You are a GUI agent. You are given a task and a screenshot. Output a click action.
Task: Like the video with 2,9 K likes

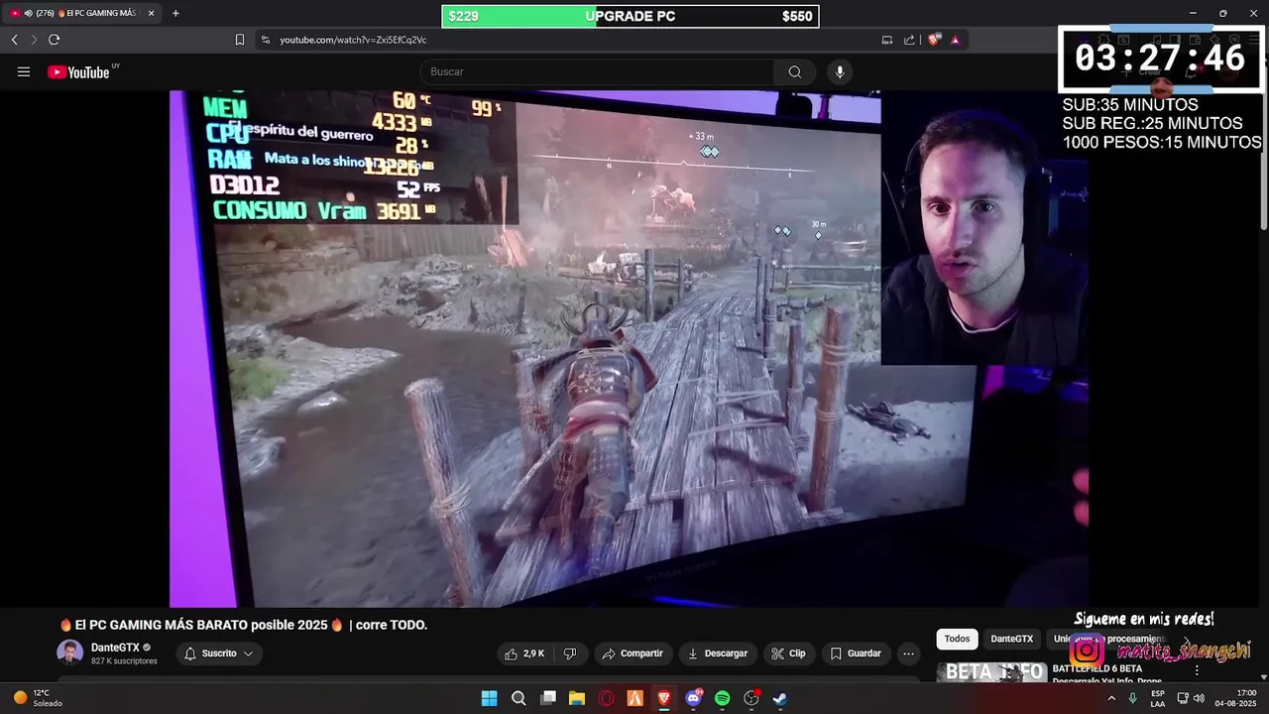point(524,654)
